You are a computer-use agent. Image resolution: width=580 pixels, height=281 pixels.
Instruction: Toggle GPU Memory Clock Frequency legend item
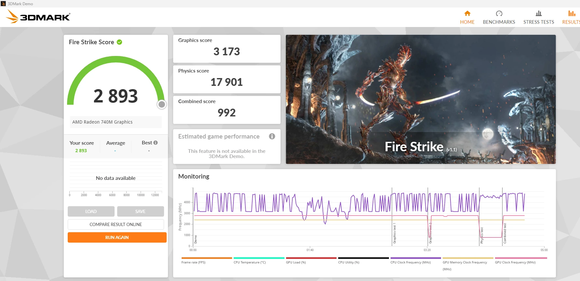coord(468,264)
